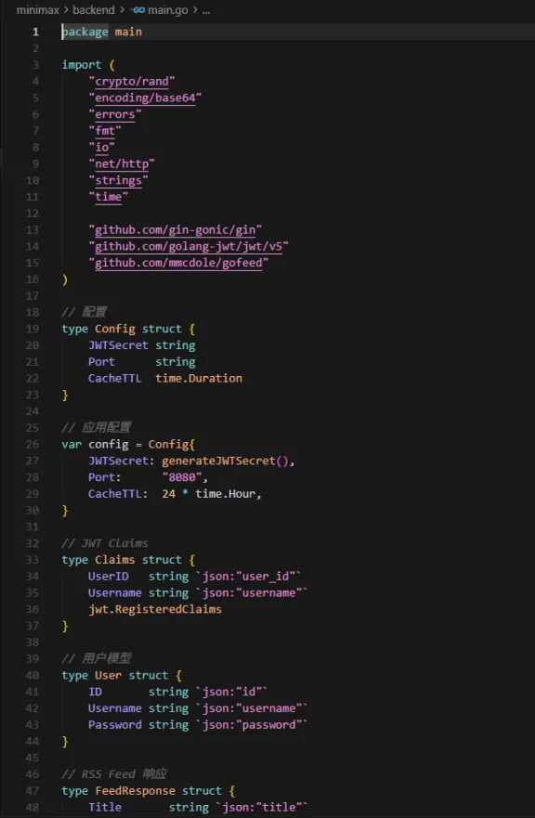
Task: Click line number 33 in the gutter
Action: pos(33,560)
